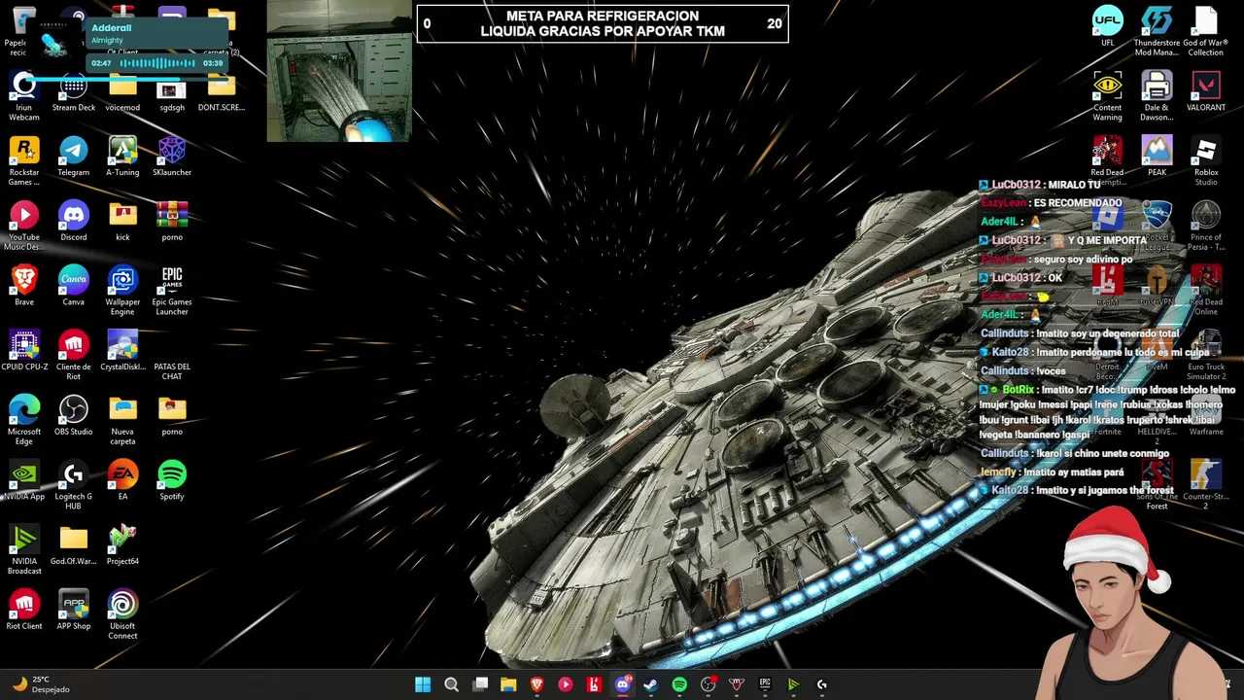Launch Content Warning from desktop
The width and height of the screenshot is (1244, 700).
click(x=1108, y=96)
